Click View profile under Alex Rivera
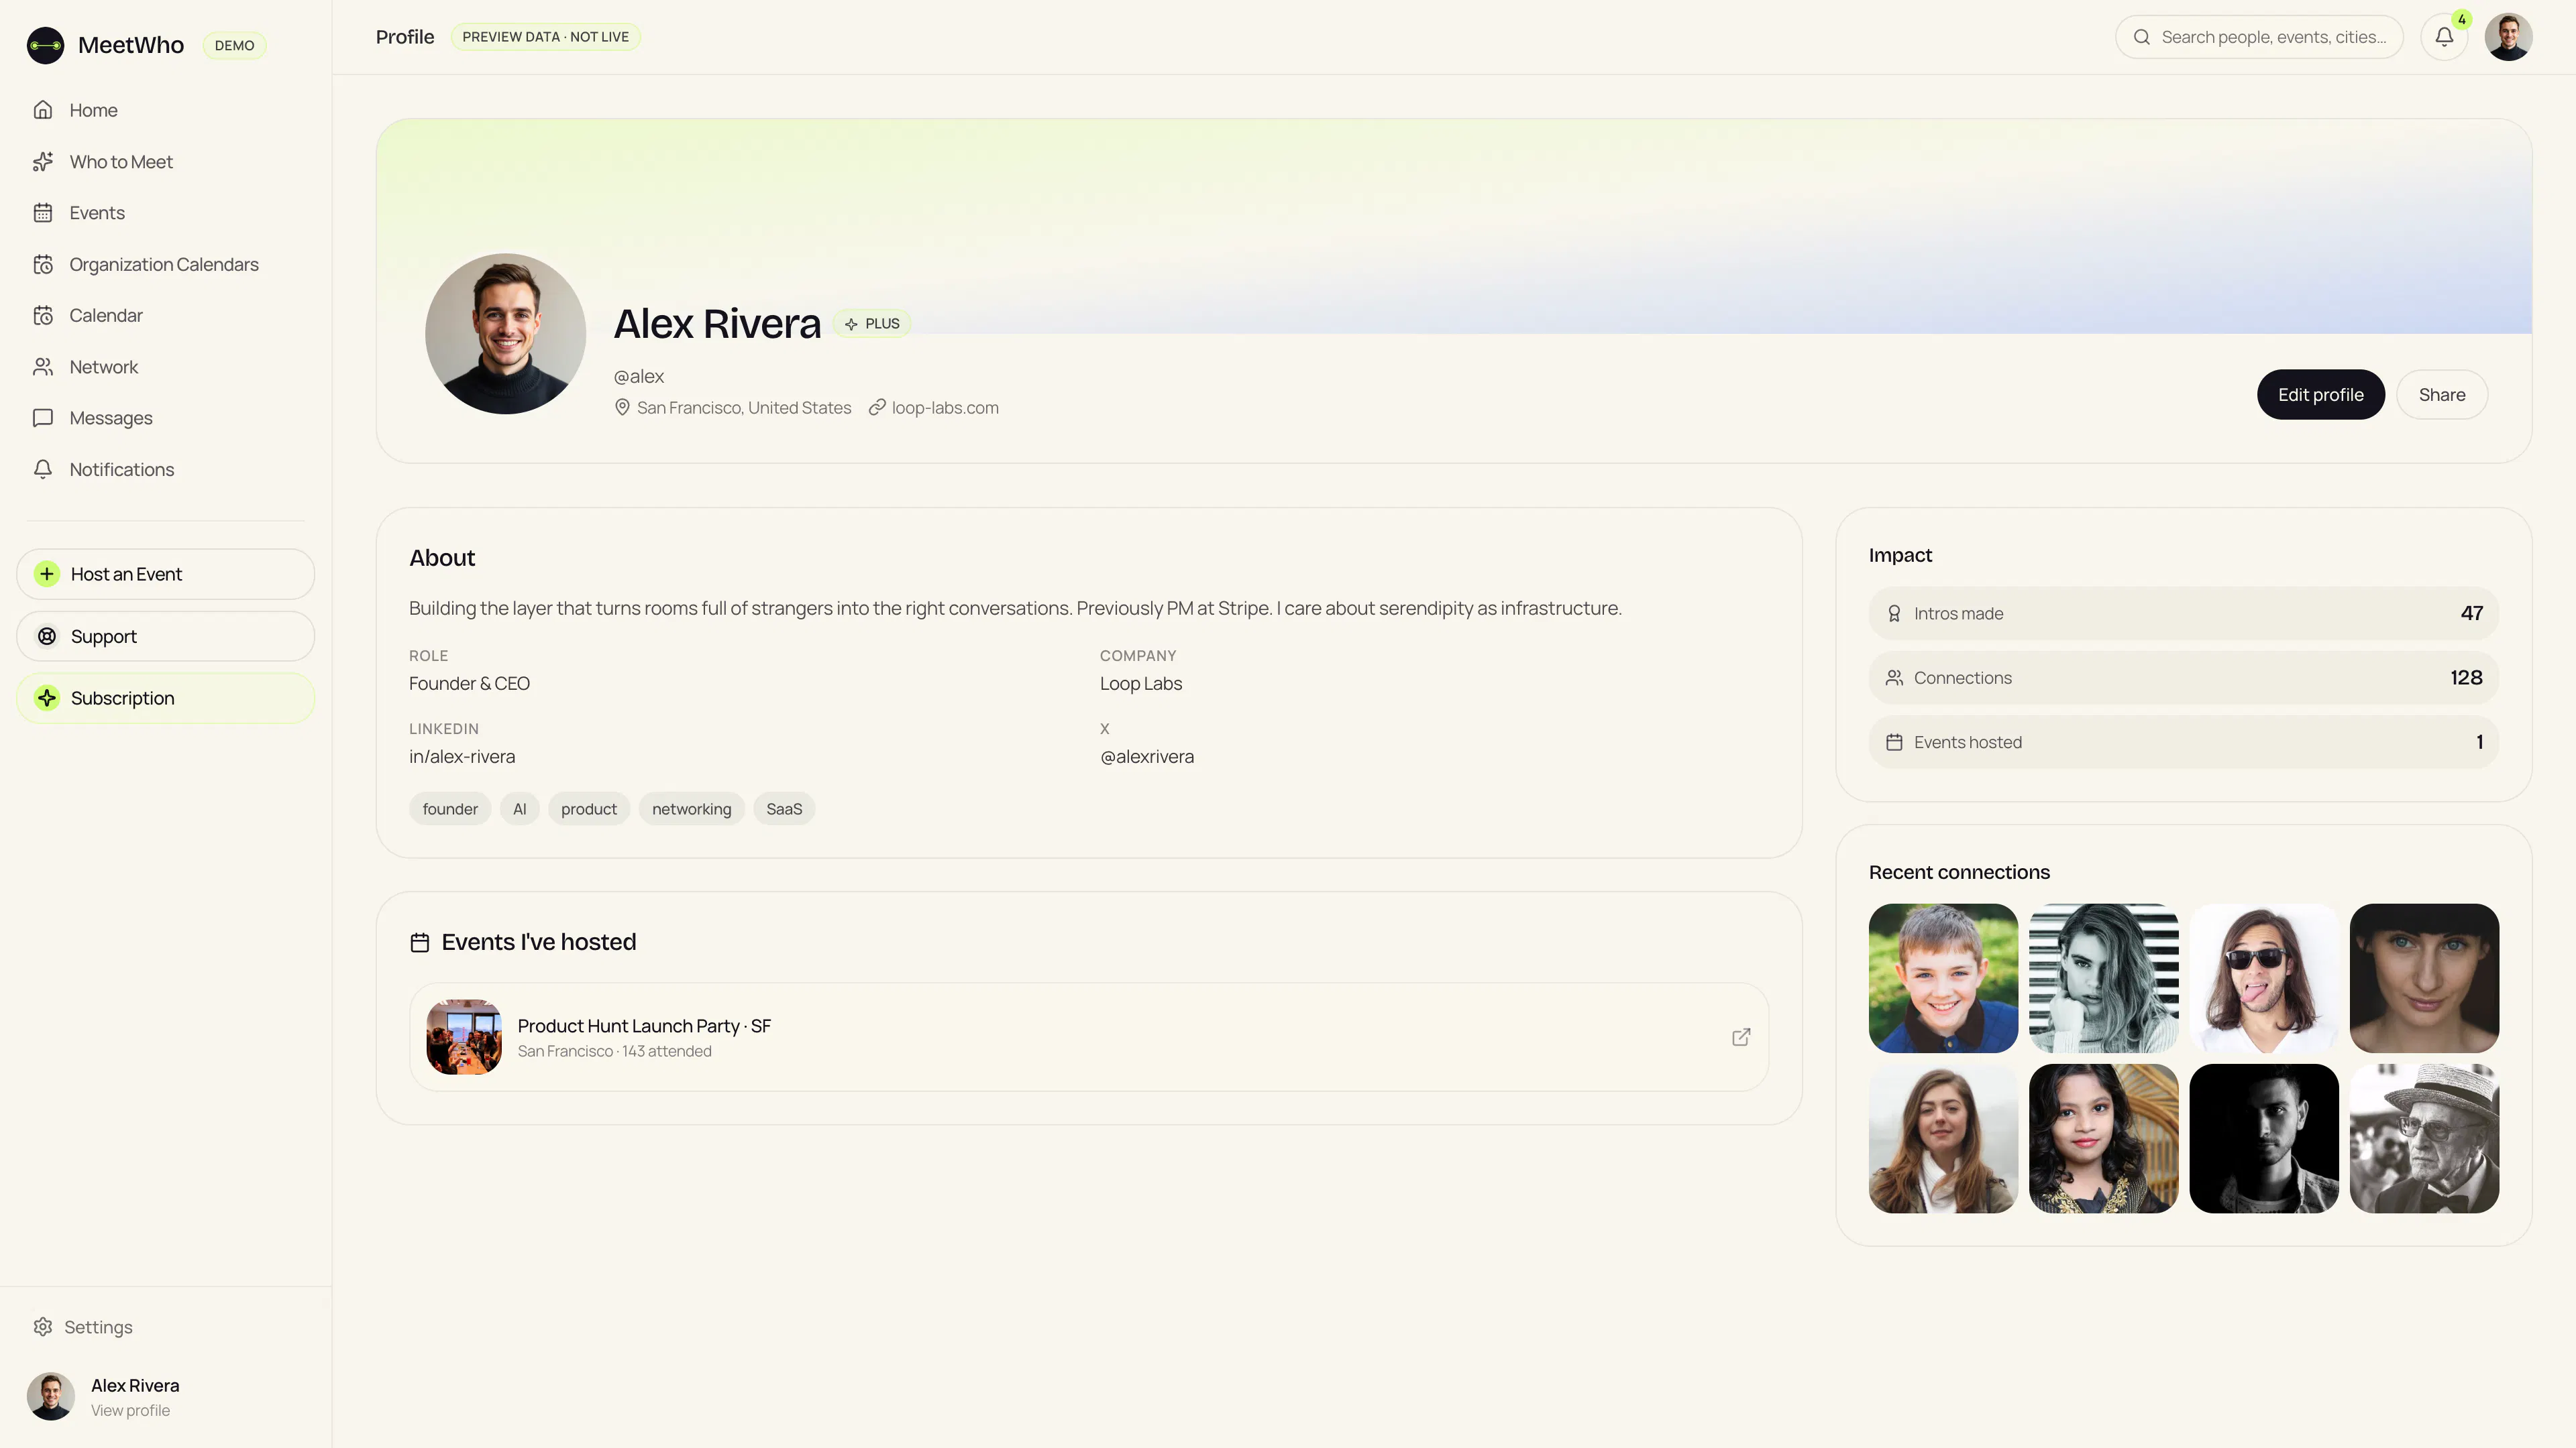 tap(130, 1410)
